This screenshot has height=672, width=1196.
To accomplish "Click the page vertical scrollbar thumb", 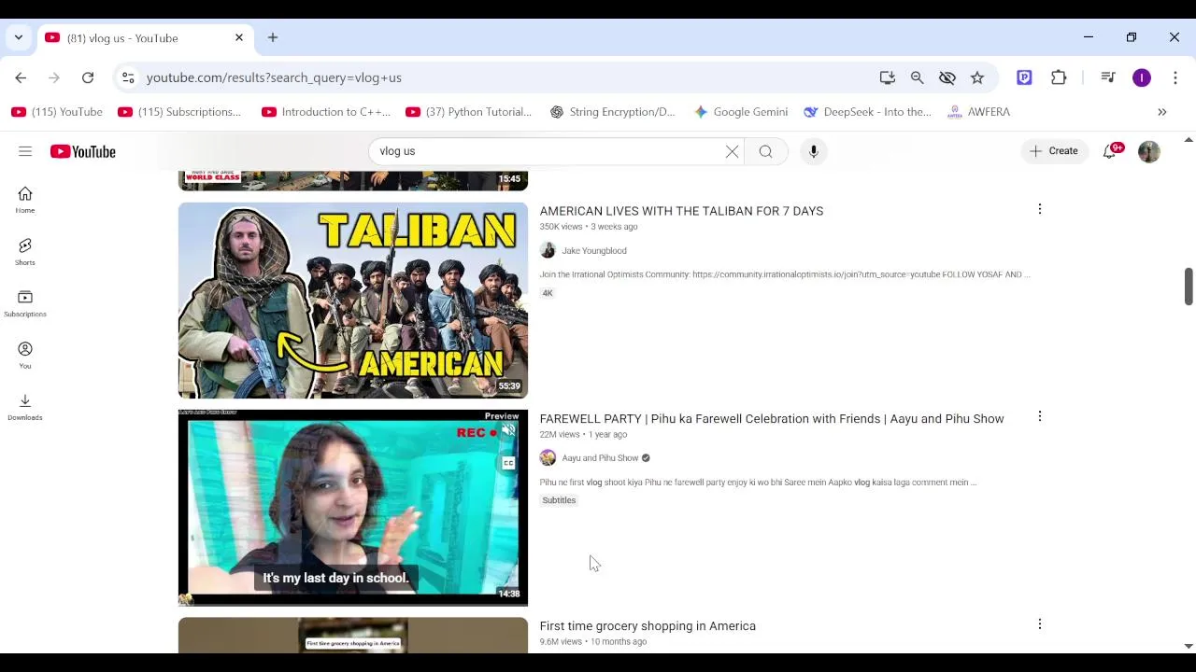I will (1189, 286).
